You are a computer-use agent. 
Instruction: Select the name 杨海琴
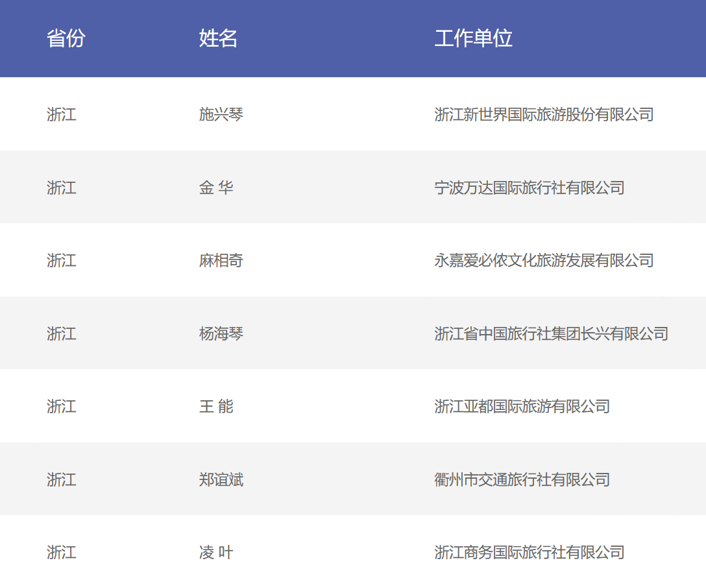221,333
